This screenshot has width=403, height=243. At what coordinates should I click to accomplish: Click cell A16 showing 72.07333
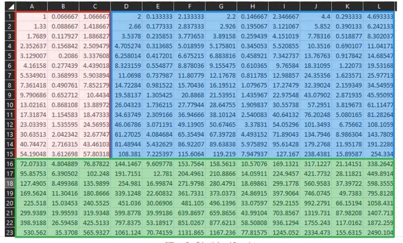click(32, 164)
